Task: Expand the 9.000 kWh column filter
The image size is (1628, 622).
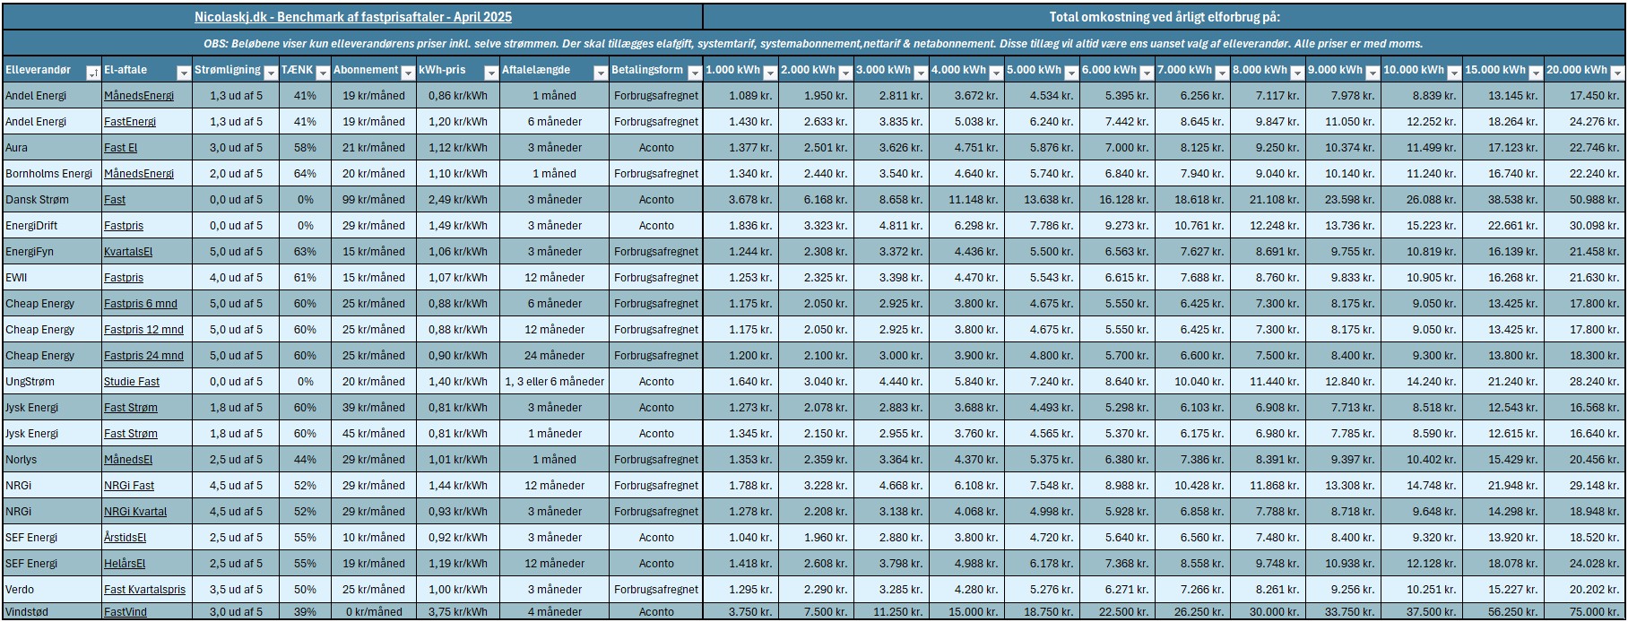Action: coord(1372,73)
